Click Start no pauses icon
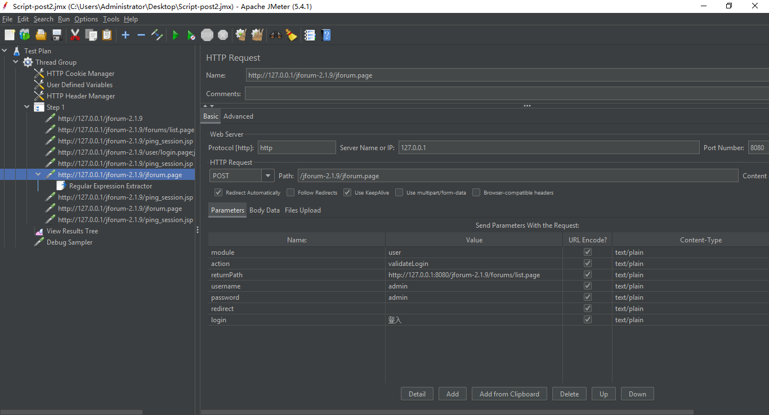 191,35
